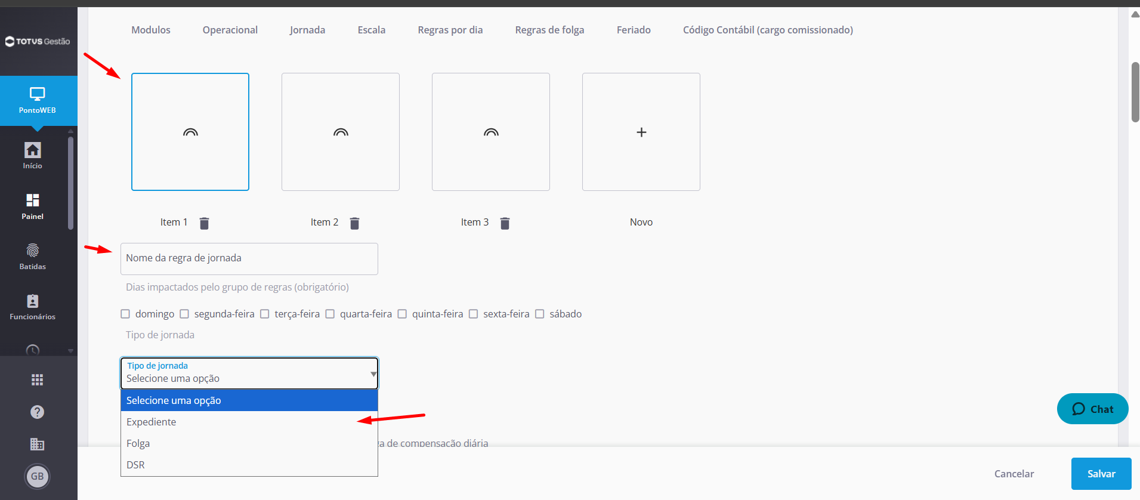Check the sexta-feira checkbox

coord(473,314)
